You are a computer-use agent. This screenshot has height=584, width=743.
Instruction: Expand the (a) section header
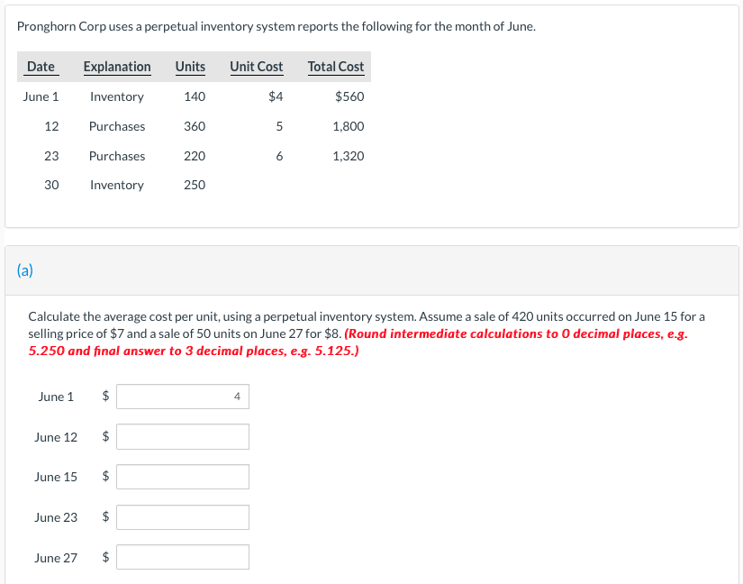(x=26, y=269)
